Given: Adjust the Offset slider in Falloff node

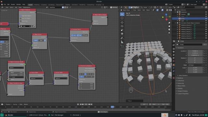Looking at the screenshot, I should [x=16, y=73].
